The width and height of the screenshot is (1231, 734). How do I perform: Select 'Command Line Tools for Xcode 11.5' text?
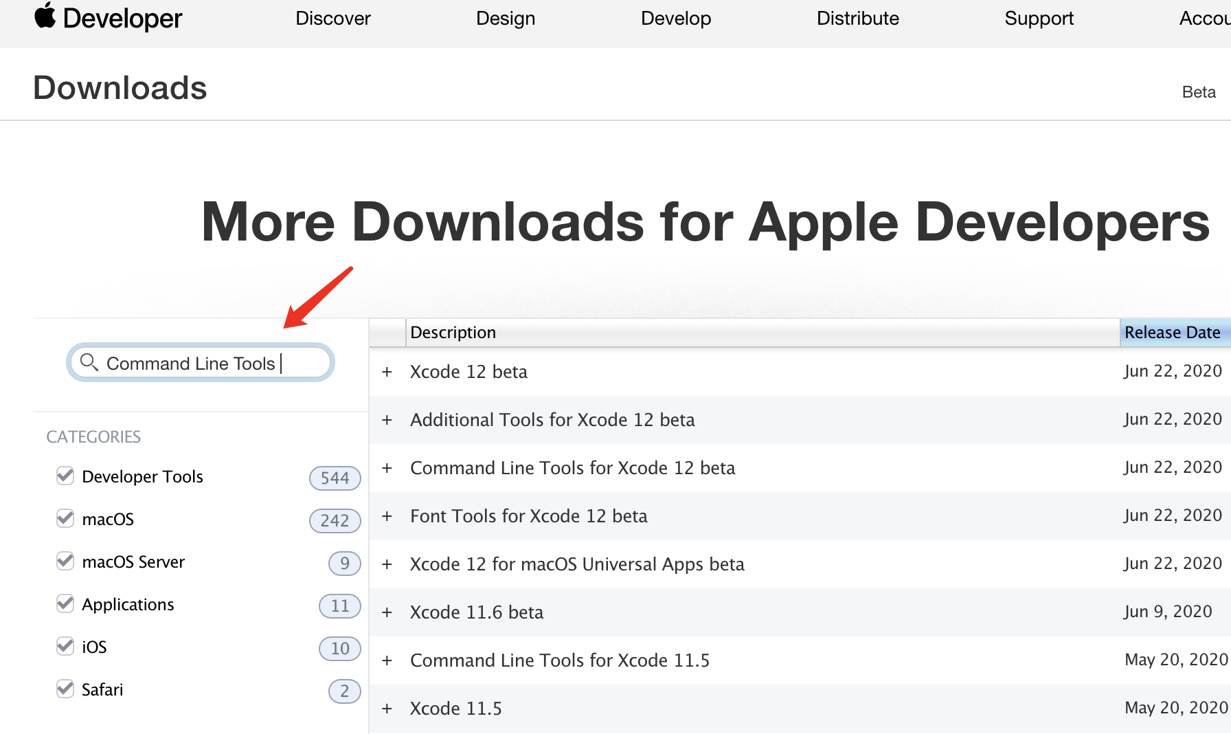[x=560, y=660]
